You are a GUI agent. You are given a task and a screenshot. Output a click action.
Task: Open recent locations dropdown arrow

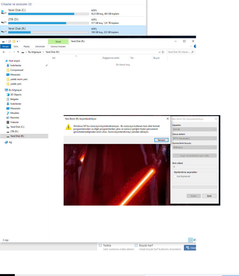(x=14, y=52)
